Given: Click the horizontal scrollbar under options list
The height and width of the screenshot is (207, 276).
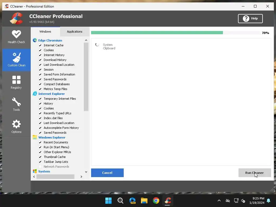Looking at the screenshot, I should coord(55,177).
